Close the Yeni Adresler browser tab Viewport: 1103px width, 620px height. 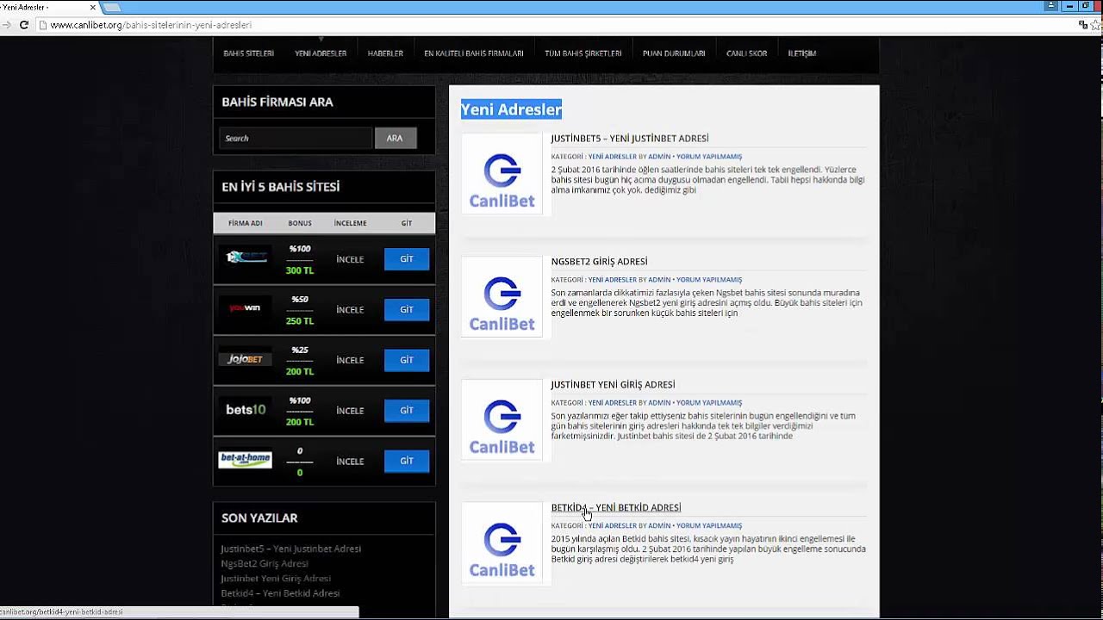pos(93,7)
